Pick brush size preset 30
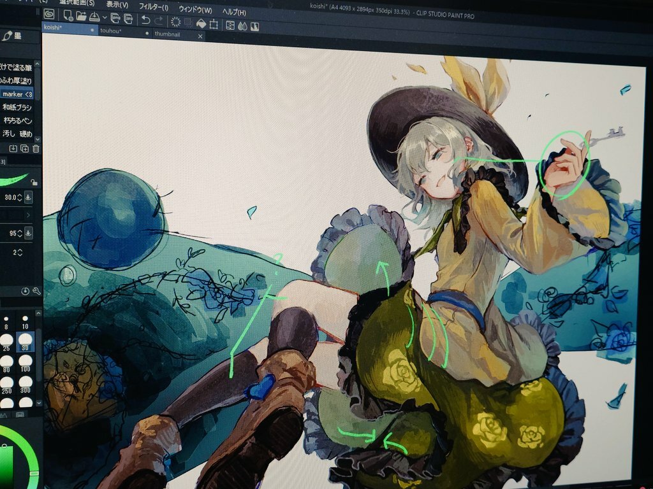This screenshot has height=489, width=653. click(x=25, y=342)
